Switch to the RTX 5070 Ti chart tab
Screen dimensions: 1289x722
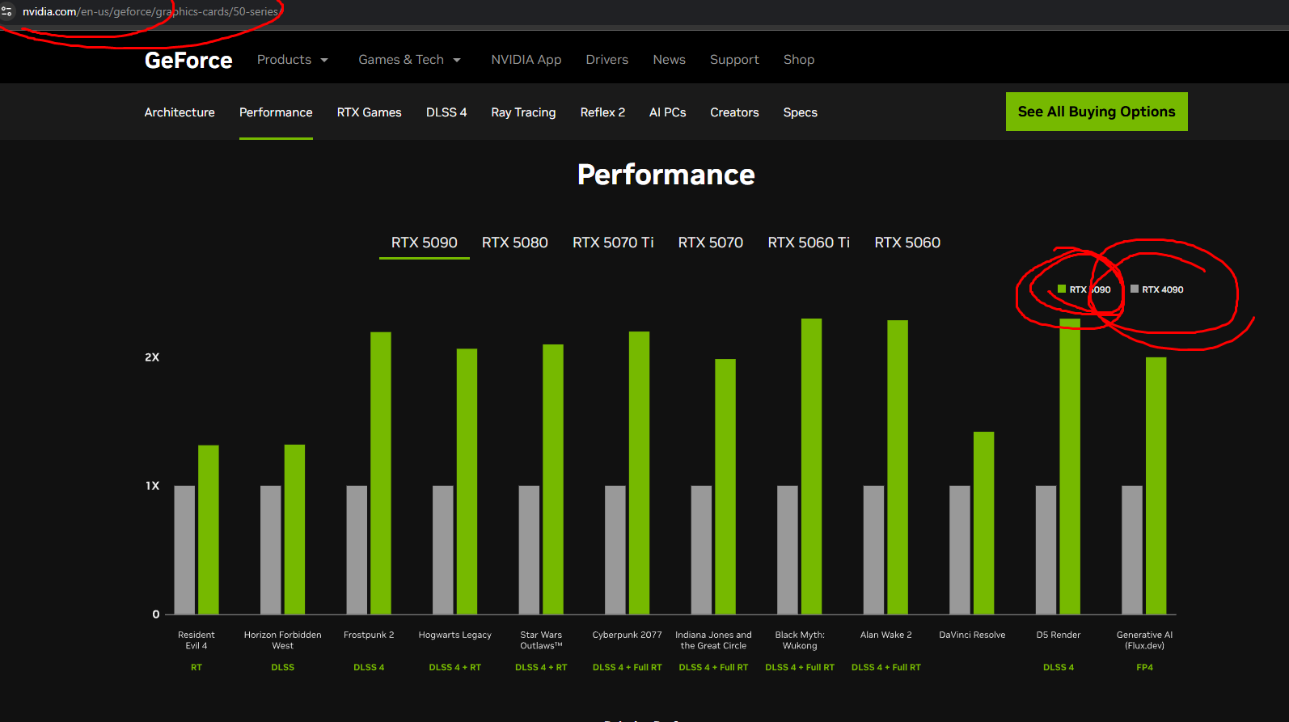click(x=613, y=243)
